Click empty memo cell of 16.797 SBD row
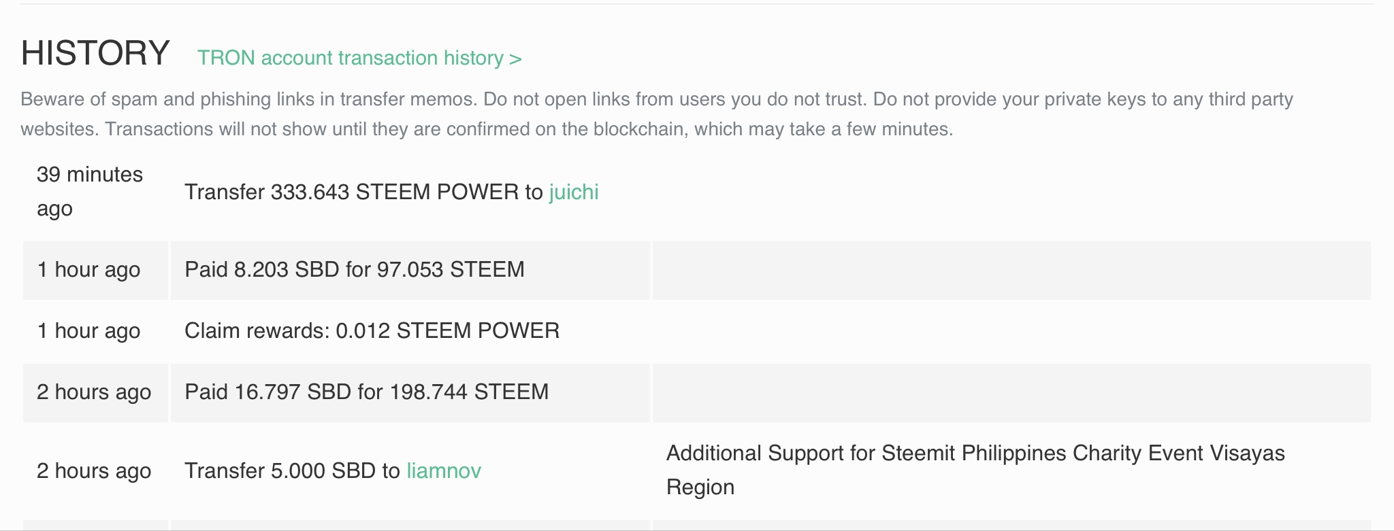This screenshot has width=1394, height=531. coord(1011,393)
